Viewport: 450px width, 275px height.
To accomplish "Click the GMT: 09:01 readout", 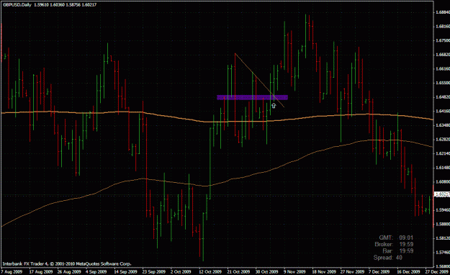I will coord(396,238).
